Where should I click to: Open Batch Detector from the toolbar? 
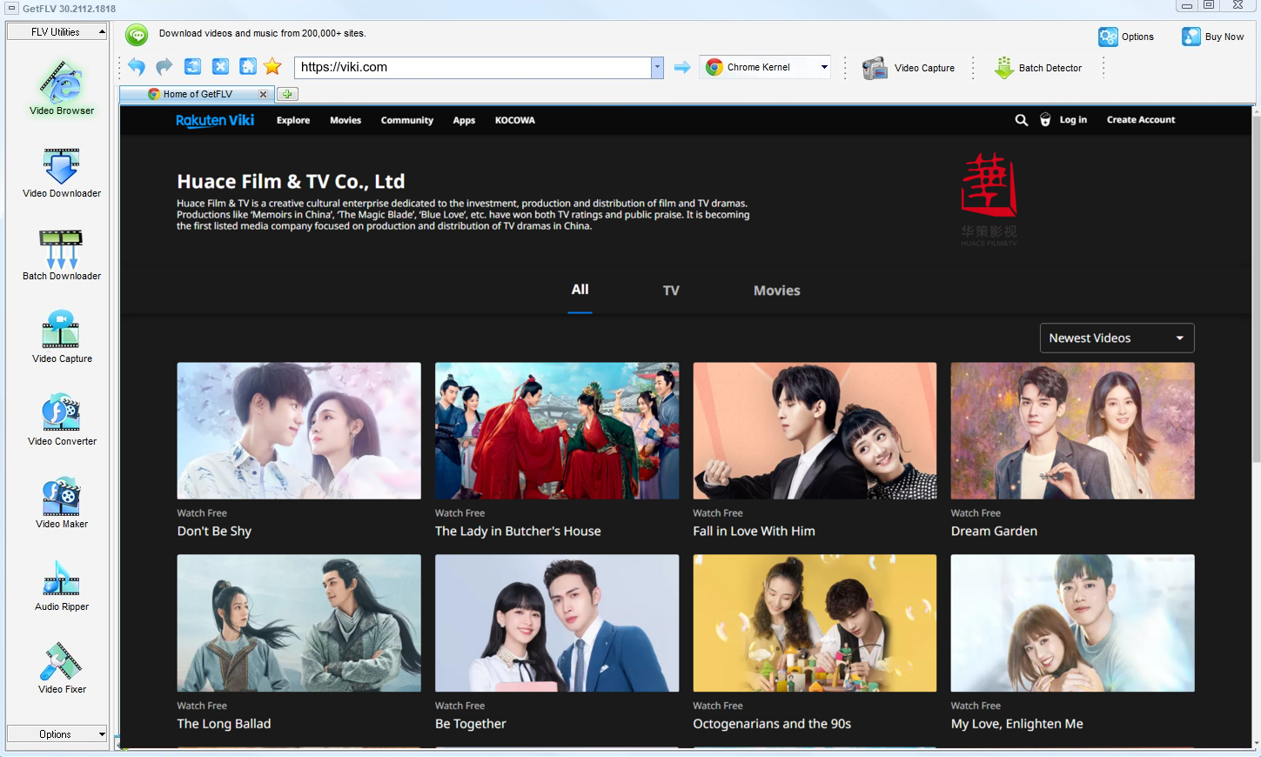[1038, 68]
